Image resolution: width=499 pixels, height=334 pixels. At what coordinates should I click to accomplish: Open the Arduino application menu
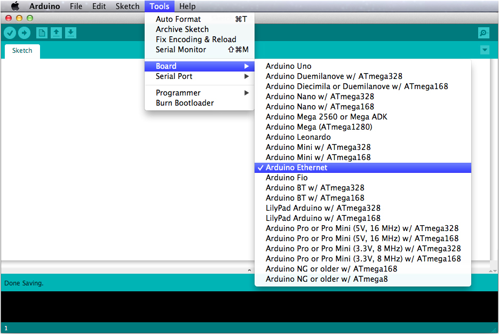44,6
